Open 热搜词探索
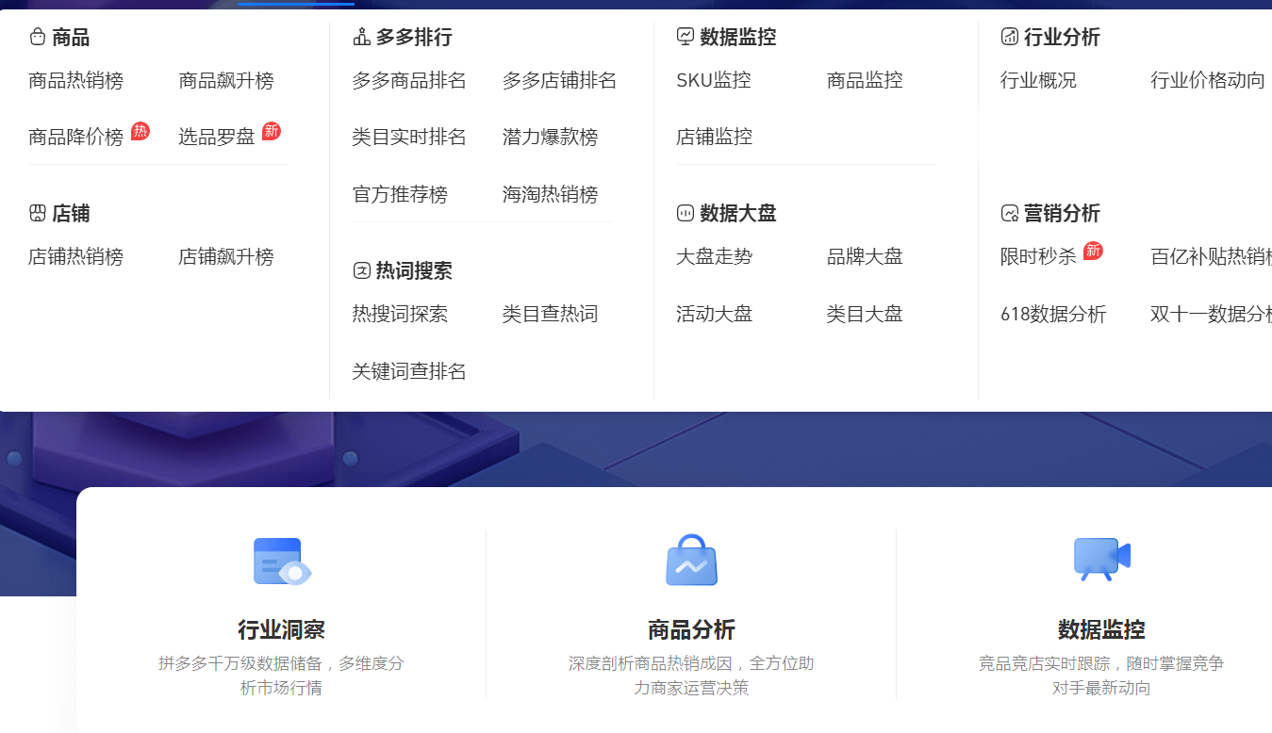 (400, 315)
